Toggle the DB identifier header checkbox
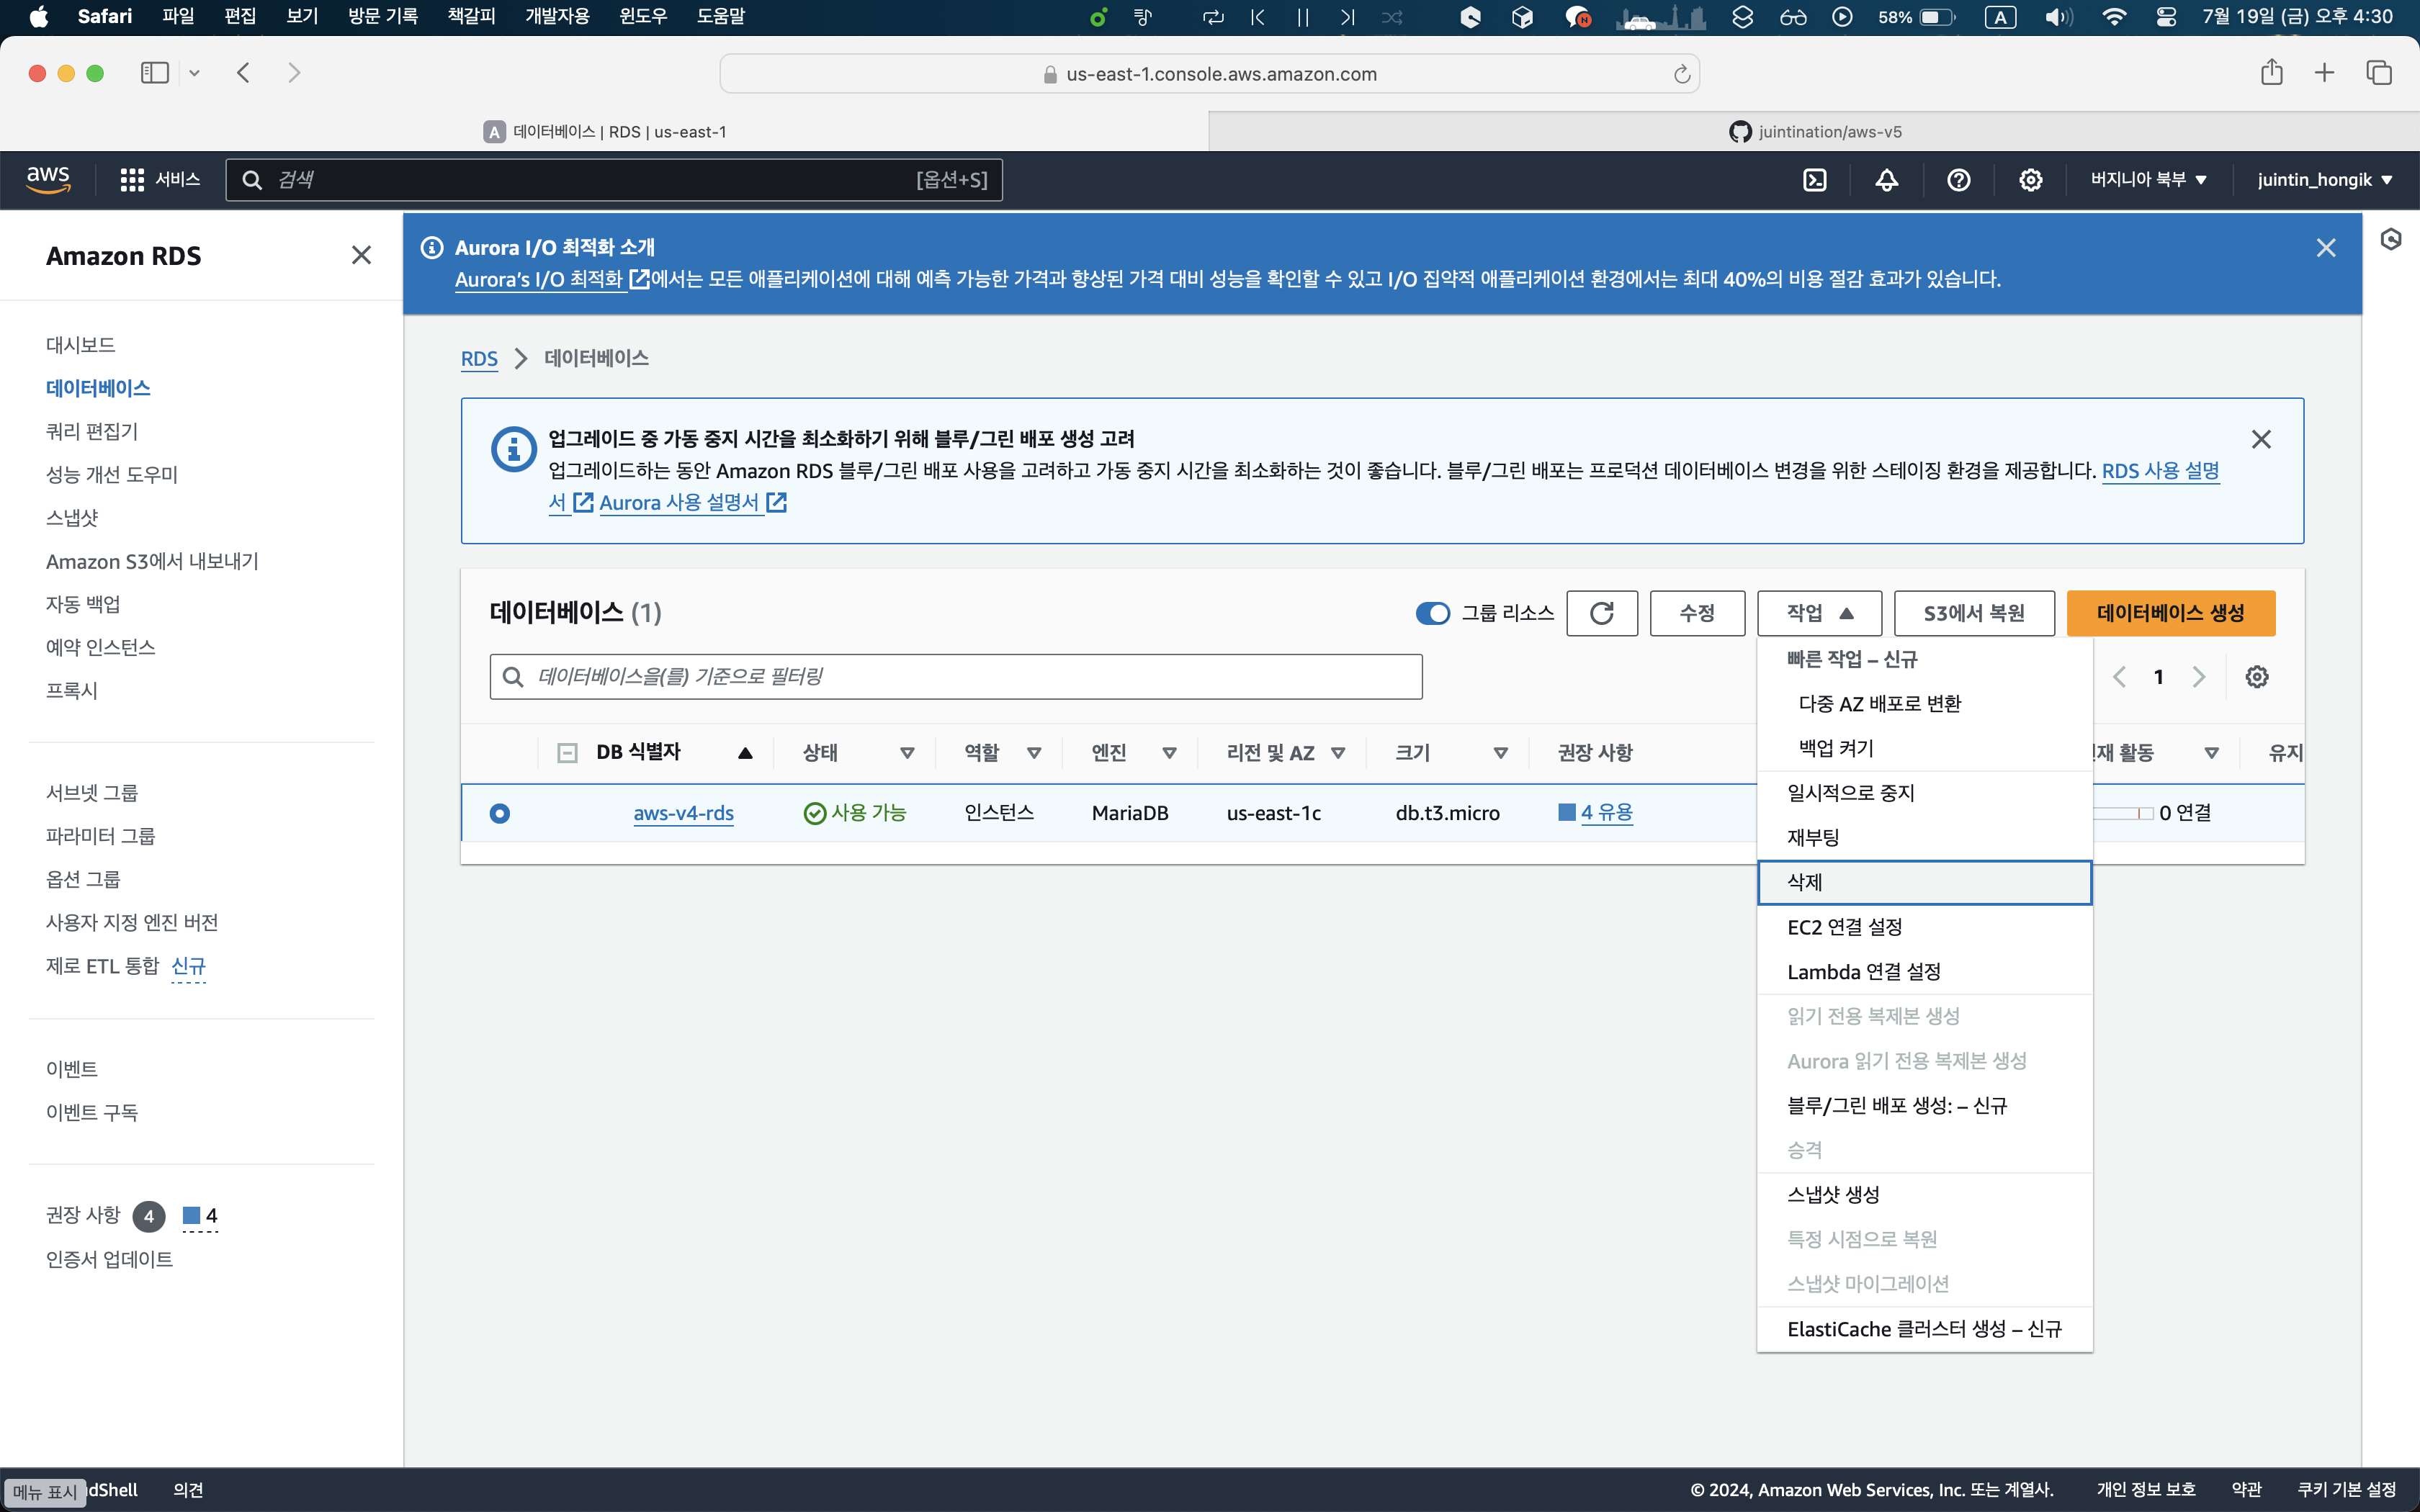 click(x=567, y=753)
